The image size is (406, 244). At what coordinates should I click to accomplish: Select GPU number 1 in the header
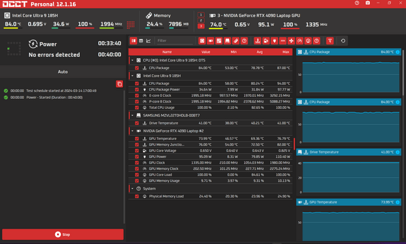201,15
